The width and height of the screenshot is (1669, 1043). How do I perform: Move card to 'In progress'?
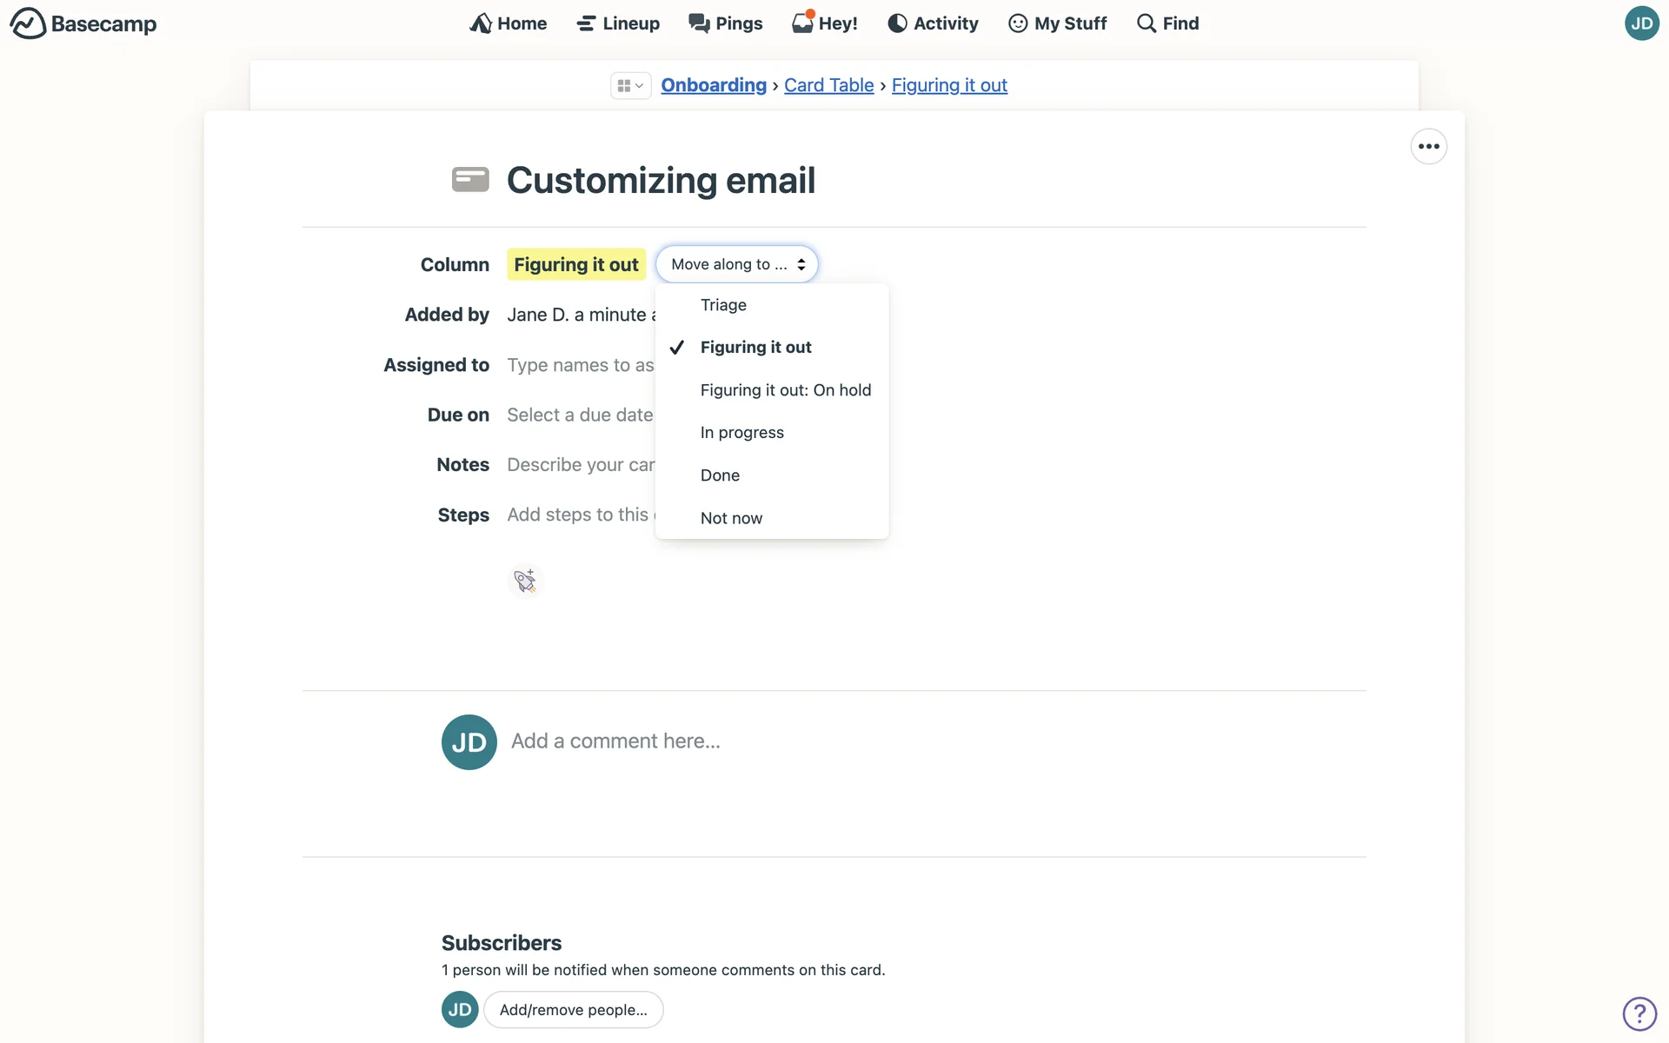741,433
